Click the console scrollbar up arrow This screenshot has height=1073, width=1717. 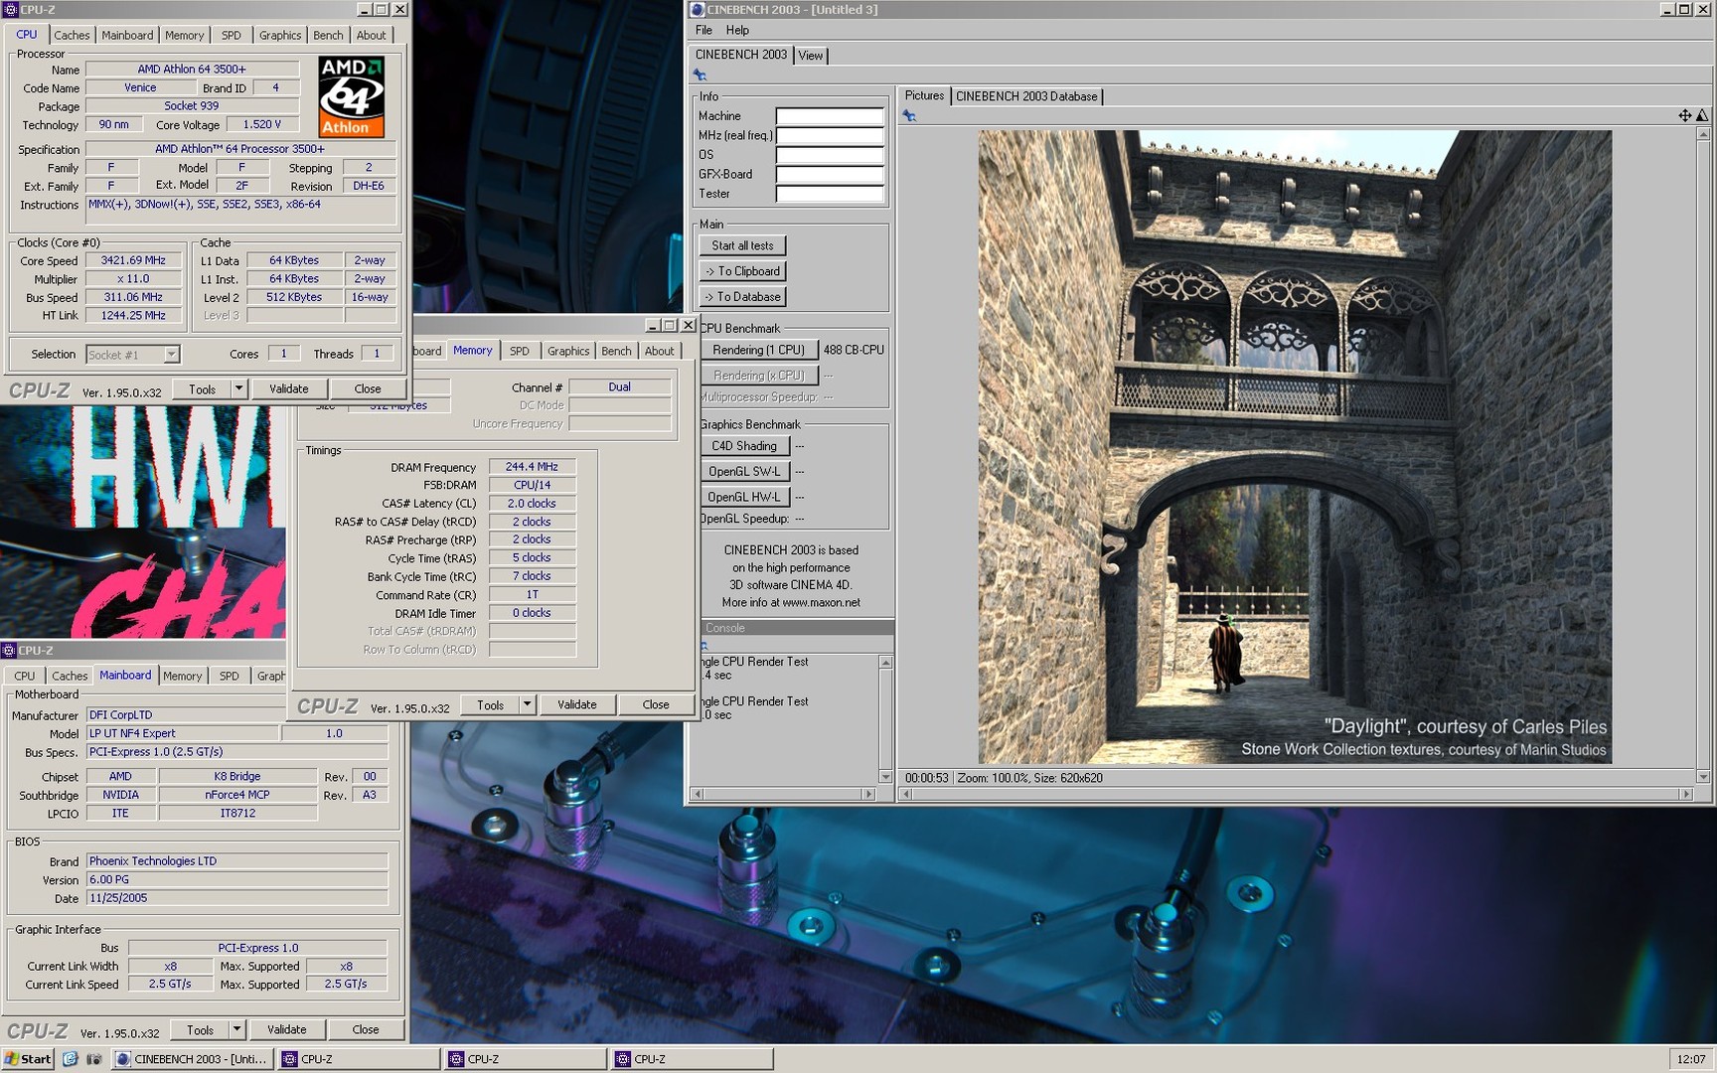885,662
